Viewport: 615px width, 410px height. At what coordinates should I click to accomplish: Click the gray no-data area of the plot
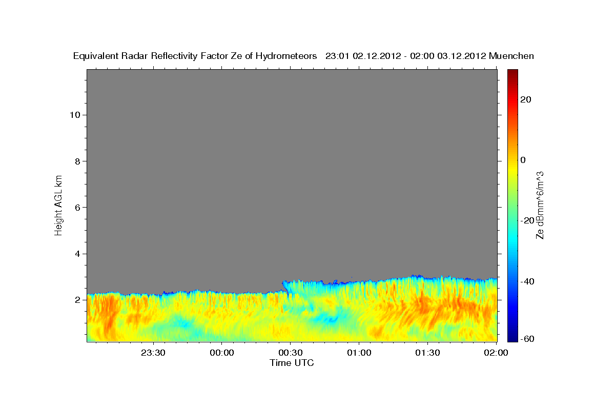click(292, 174)
